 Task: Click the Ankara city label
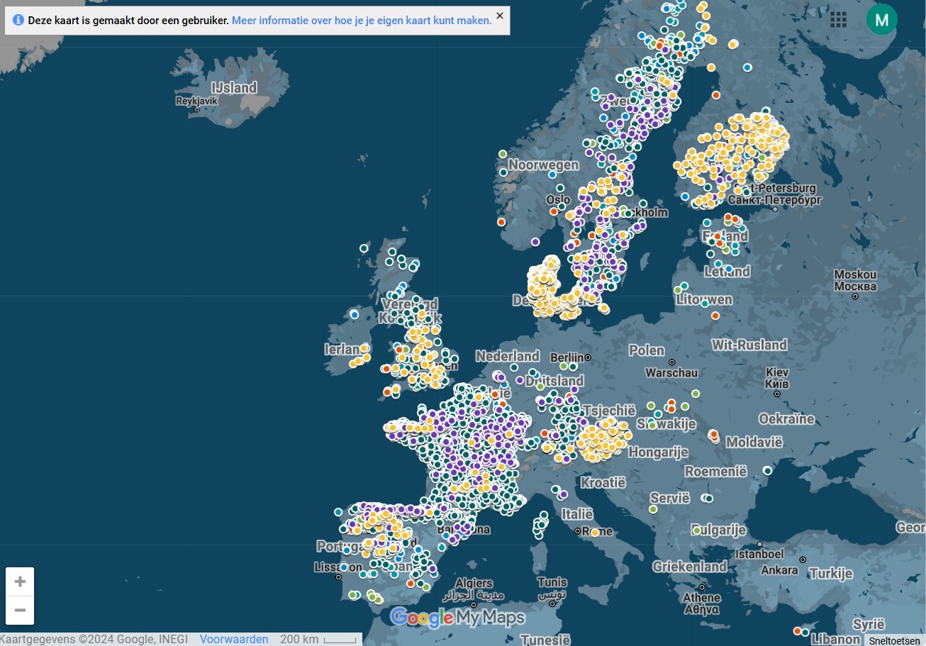click(x=779, y=570)
